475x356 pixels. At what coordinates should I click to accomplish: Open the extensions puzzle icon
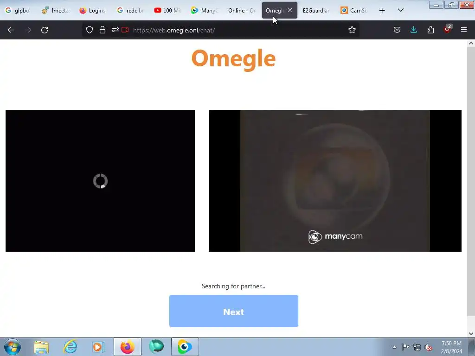click(x=430, y=30)
